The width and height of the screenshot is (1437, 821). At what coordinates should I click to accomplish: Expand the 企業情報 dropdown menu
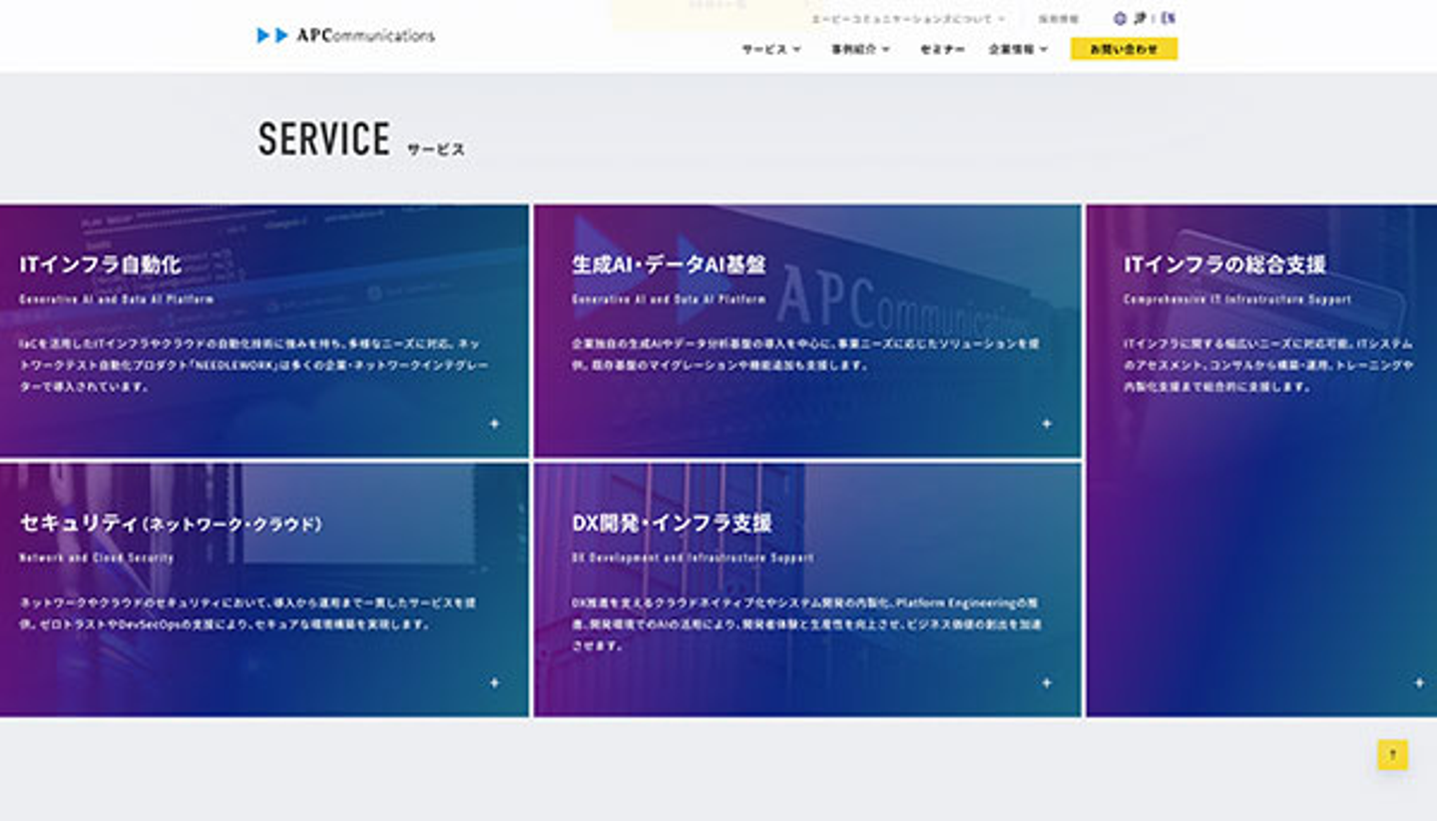(x=1018, y=49)
